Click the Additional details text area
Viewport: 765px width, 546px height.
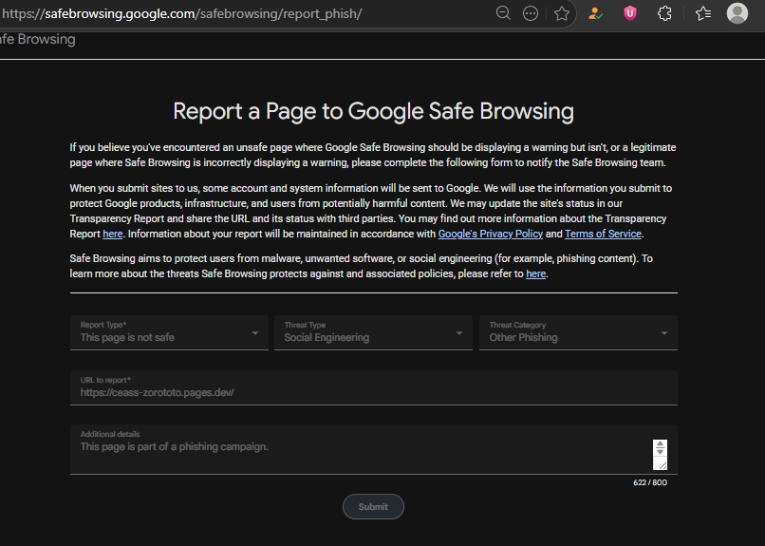374,449
